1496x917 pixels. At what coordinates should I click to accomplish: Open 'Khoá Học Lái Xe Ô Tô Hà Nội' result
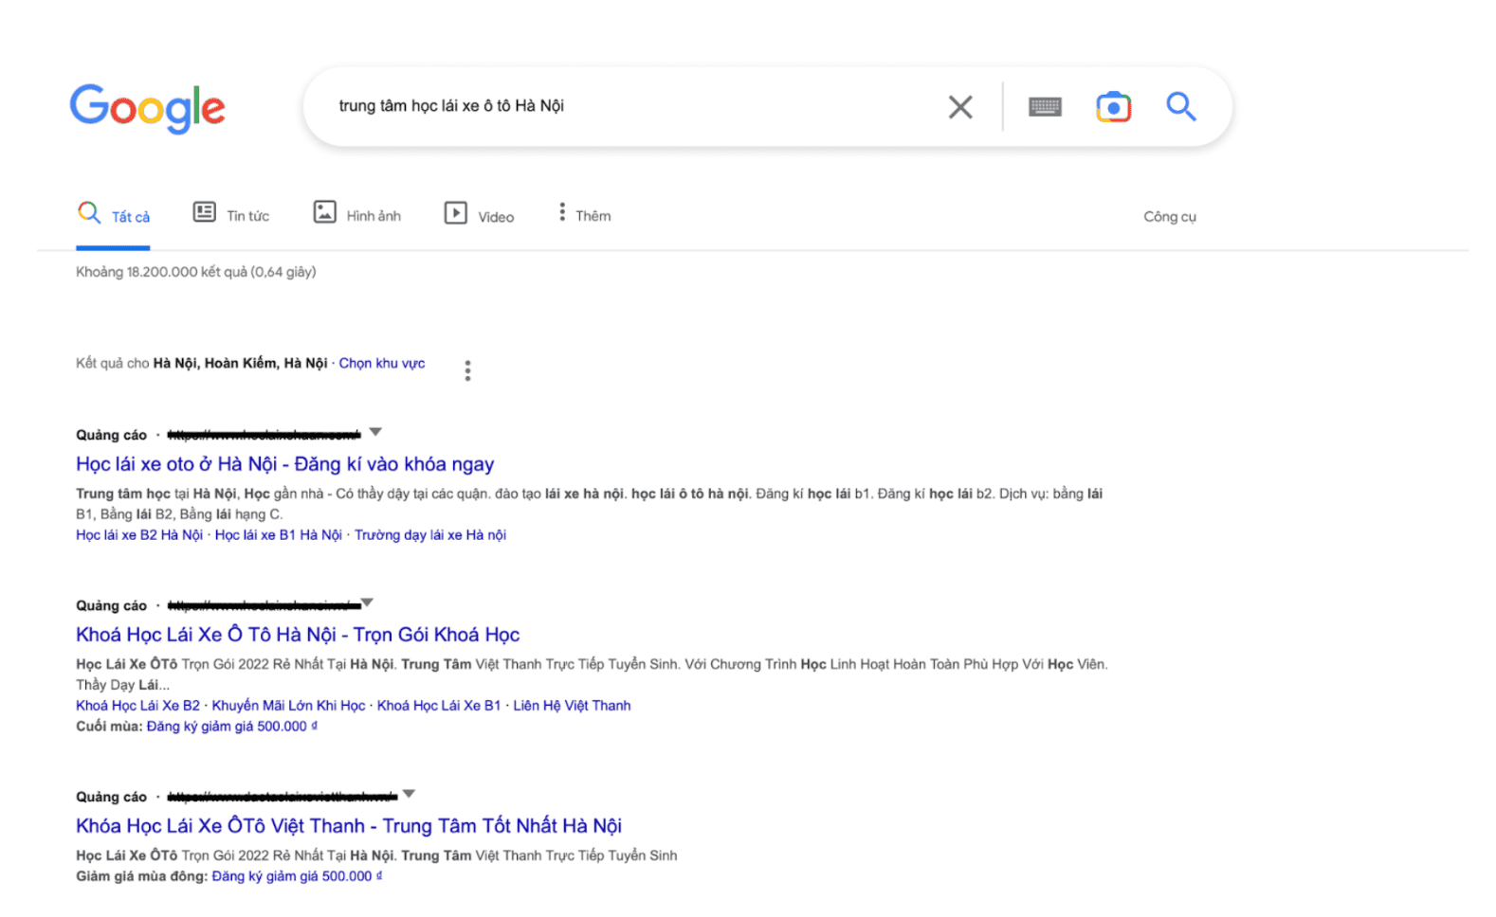[x=298, y=635]
